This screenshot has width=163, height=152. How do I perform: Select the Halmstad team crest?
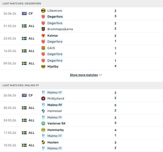tap(43, 111)
